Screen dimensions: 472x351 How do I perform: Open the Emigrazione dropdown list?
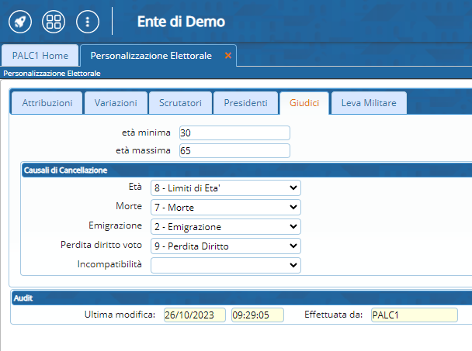point(225,226)
